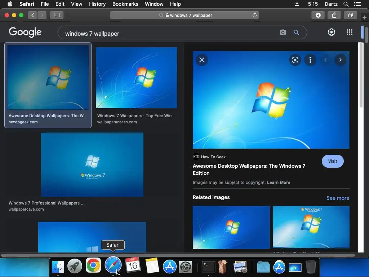Open Google quick settings gear

[x=332, y=32]
